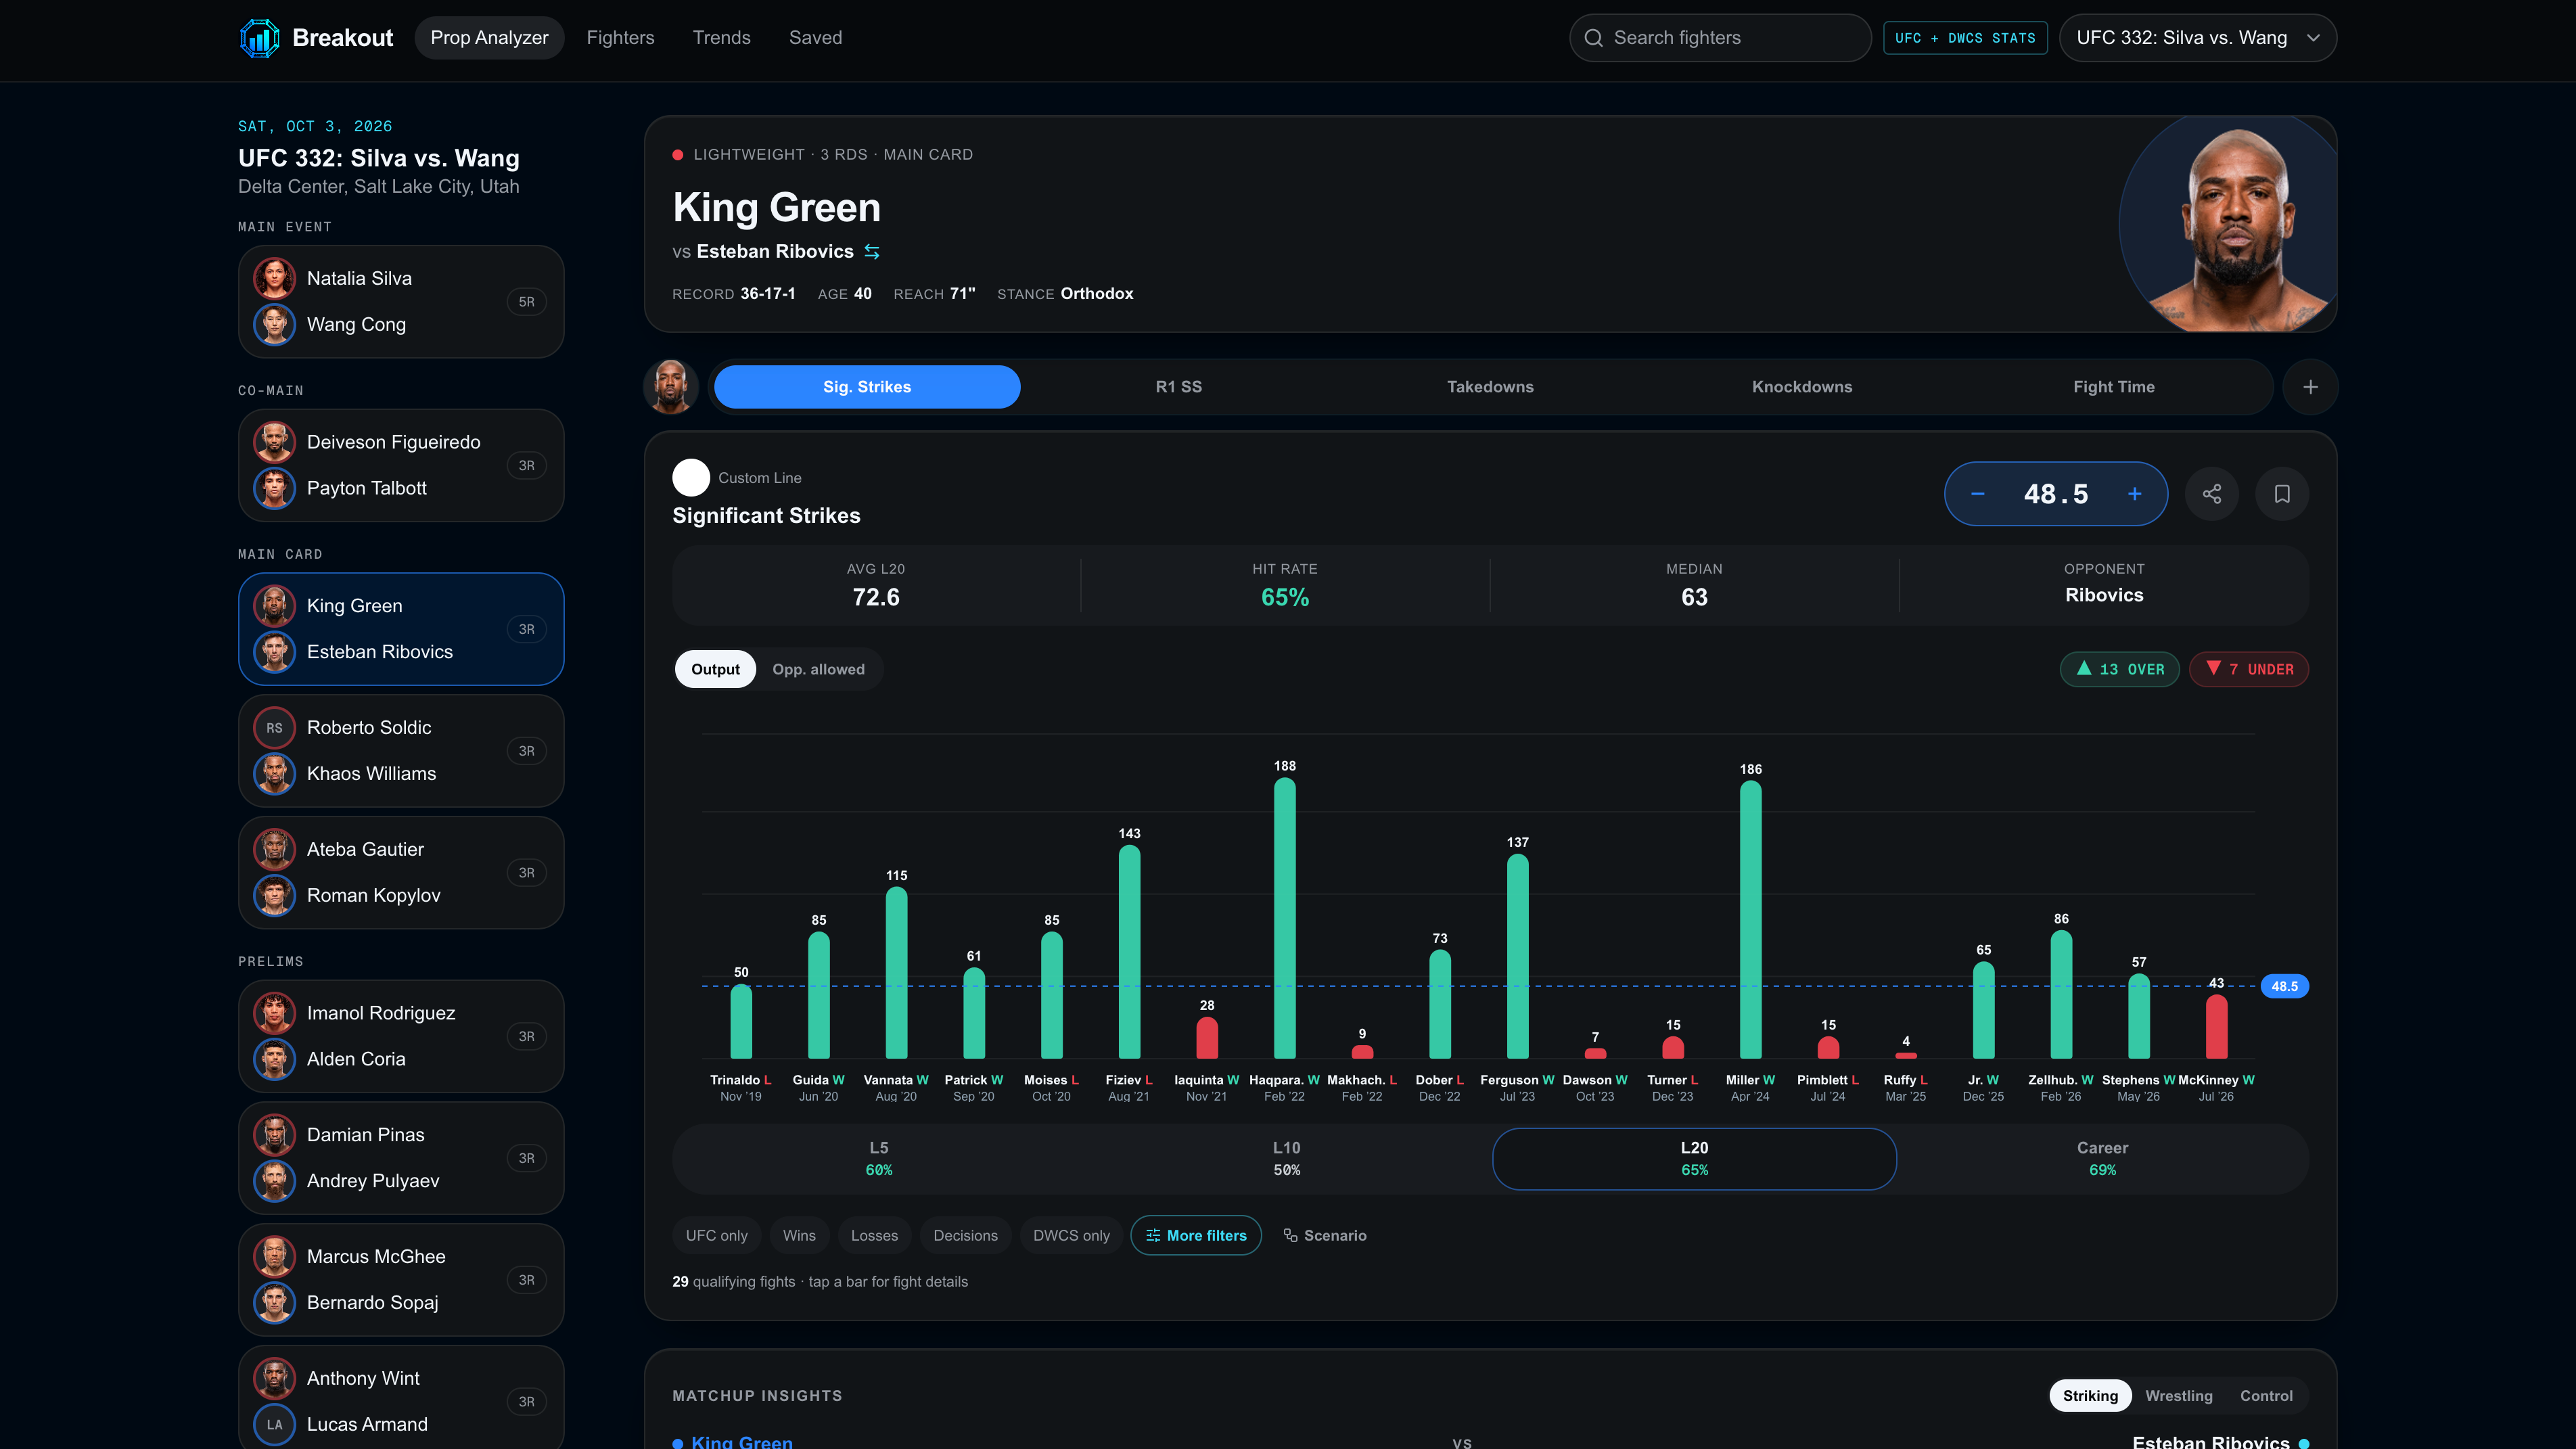
Task: Enable the UFC only filter chip
Action: coord(716,1235)
